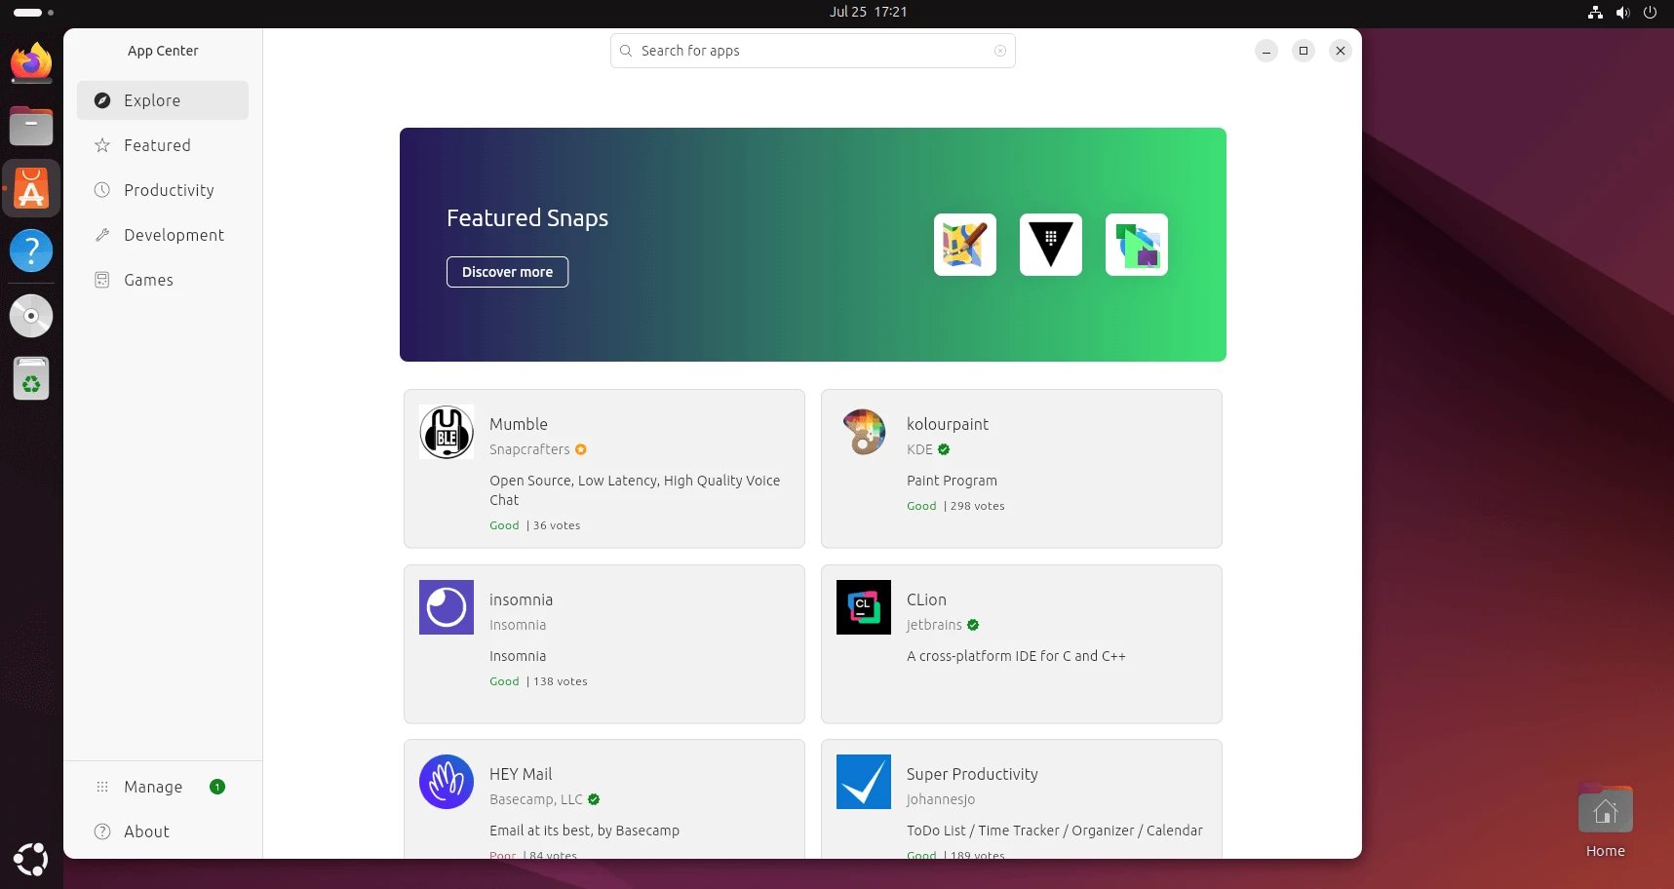Click the Manage update count badge
The width and height of the screenshot is (1674, 889).
point(217,787)
